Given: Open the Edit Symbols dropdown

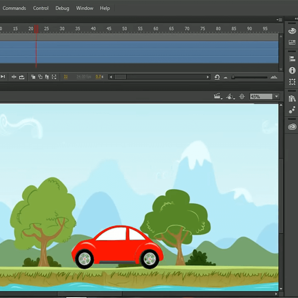Looking at the screenshot, I should (x=229, y=96).
